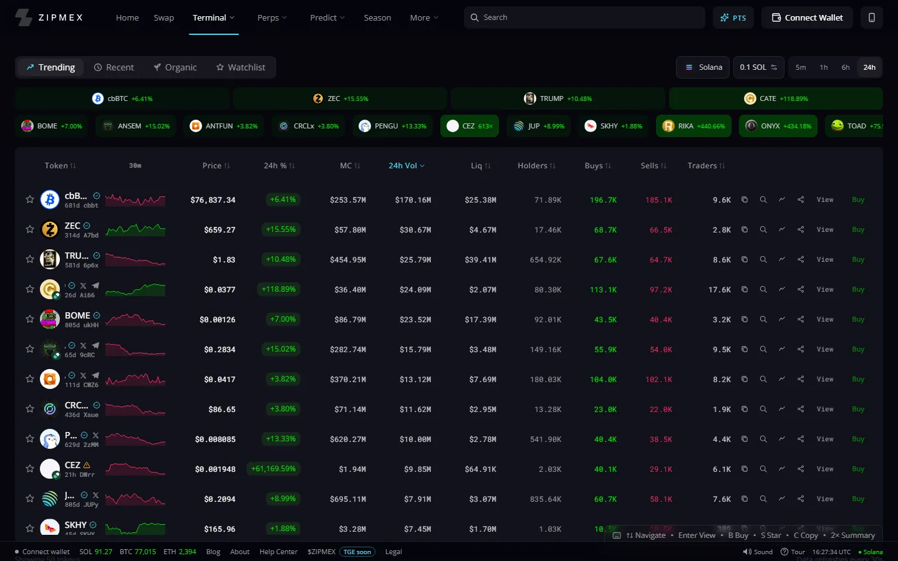This screenshot has width=898, height=561.
Task: Click the keyboard shortcuts icon near Navigate
Action: [617, 535]
